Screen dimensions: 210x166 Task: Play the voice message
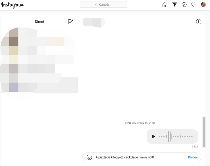click(x=153, y=136)
